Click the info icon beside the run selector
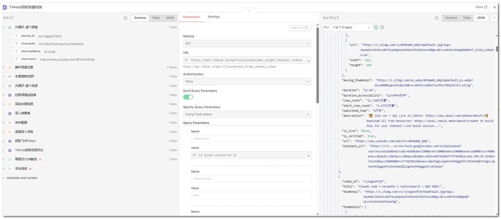Image resolution: width=501 pixels, height=219 pixels. (x=382, y=27)
